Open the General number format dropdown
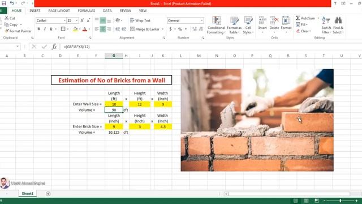 tap(201, 20)
